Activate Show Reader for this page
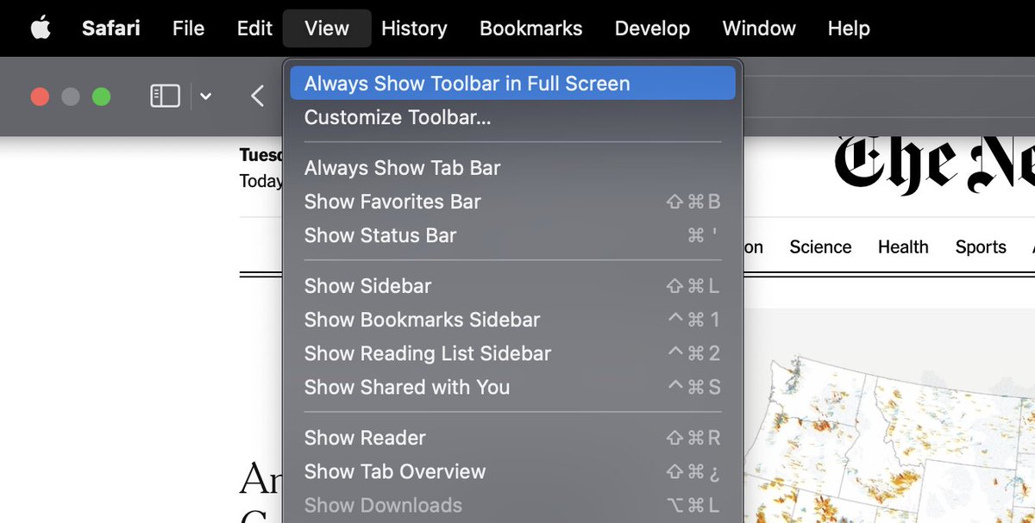This screenshot has height=523, width=1035. 365,438
